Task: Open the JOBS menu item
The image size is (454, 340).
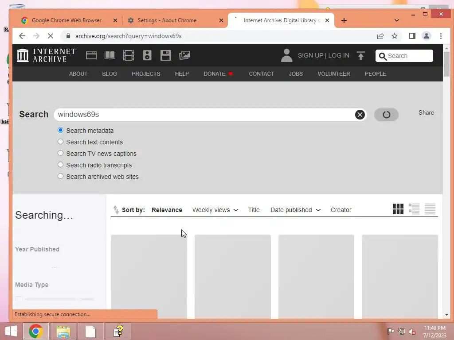Action: 296,74
